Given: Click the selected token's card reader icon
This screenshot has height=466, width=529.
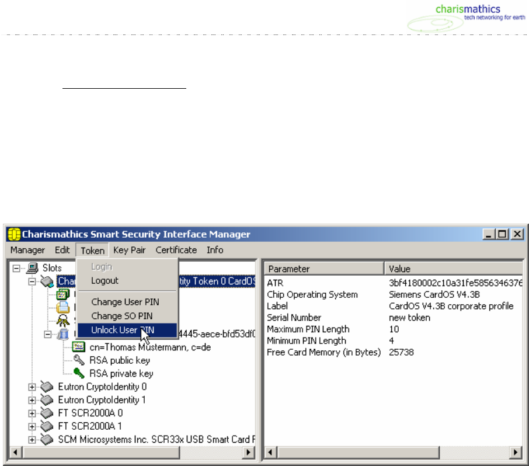Looking at the screenshot, I should coord(47,281).
